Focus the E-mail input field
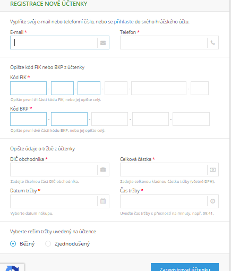The image size is (231, 271). pyautogui.click(x=54, y=43)
